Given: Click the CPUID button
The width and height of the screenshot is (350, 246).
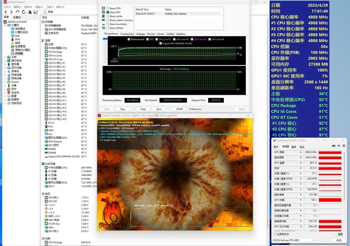Looking at the screenshot, I should (179, 109).
